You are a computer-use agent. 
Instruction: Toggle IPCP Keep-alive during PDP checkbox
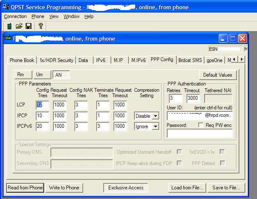[179, 163]
